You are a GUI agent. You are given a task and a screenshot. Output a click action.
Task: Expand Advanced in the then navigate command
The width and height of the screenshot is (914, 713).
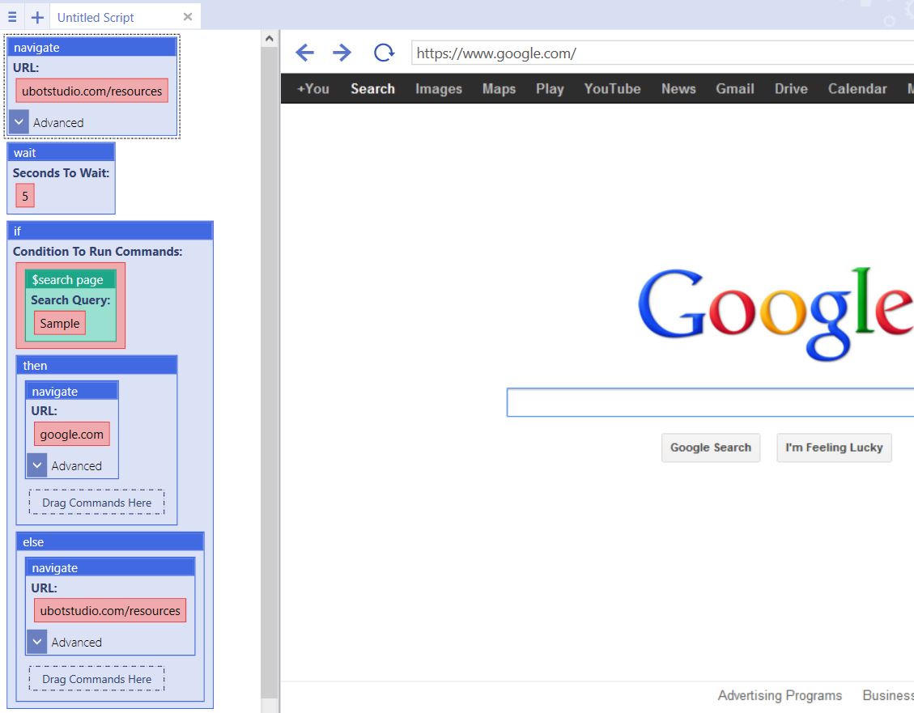(x=36, y=465)
